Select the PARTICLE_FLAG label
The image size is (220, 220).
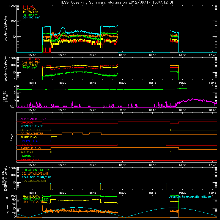[x=31, y=148]
